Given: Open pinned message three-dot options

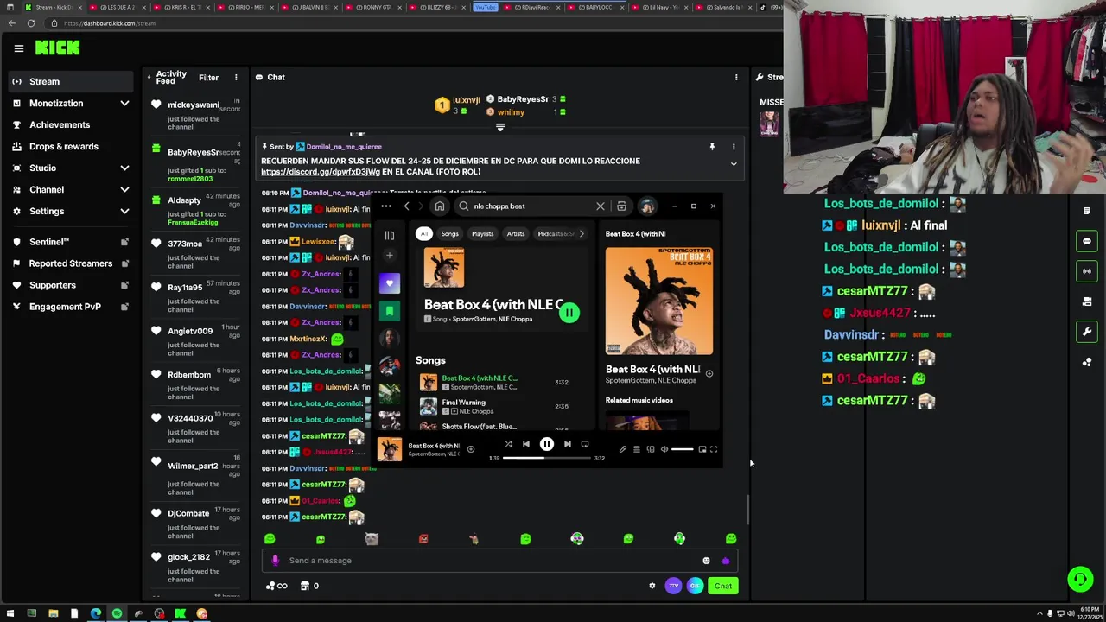Looking at the screenshot, I should (x=734, y=147).
